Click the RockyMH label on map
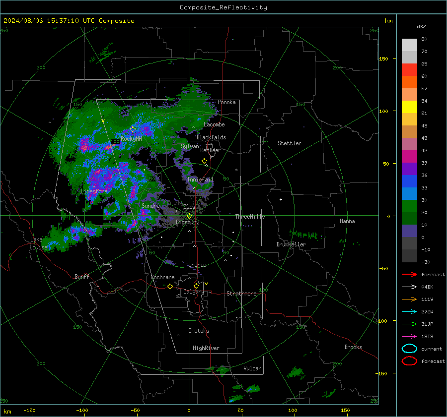 (131, 139)
